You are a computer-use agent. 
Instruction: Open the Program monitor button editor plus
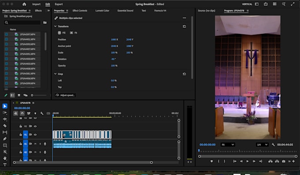click(x=293, y=161)
